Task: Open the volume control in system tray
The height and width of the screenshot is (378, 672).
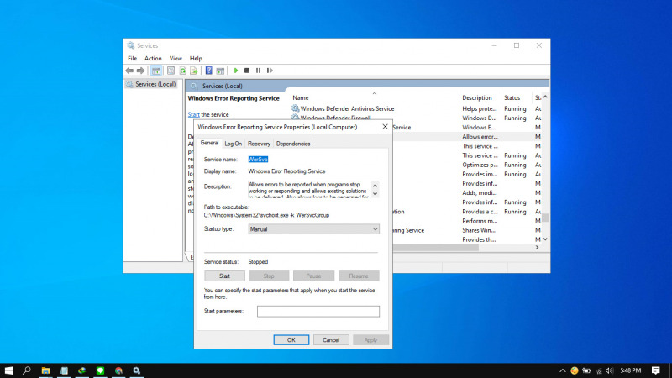Action: (609, 370)
